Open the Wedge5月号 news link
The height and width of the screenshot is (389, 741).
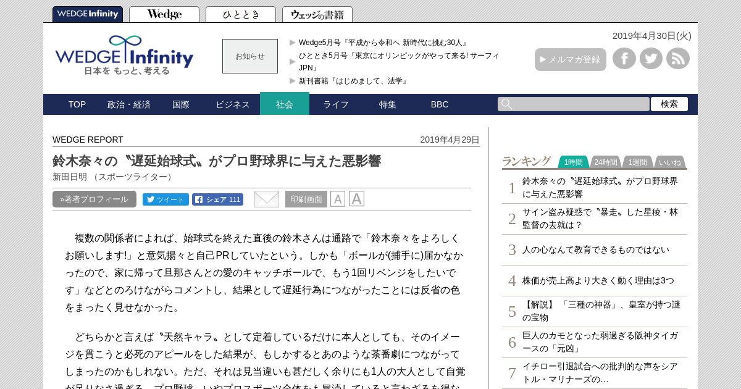[383, 43]
